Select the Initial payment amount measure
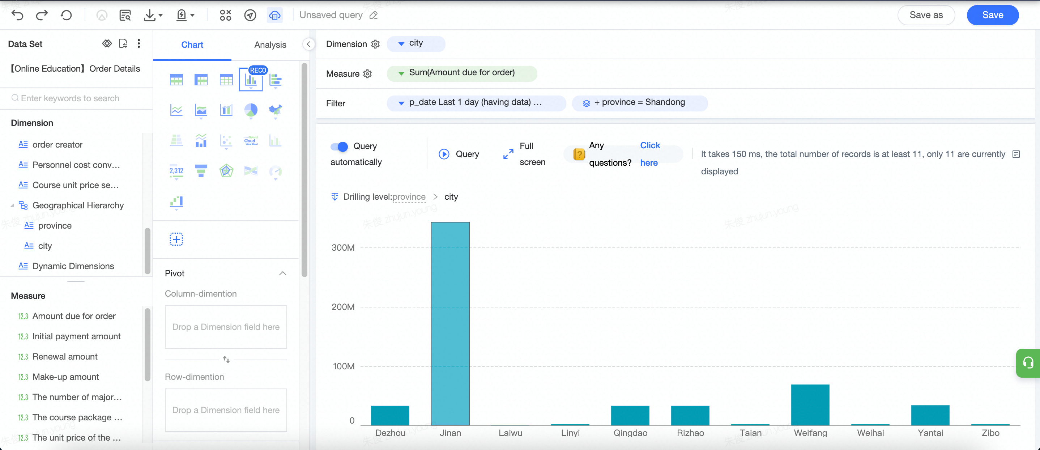This screenshot has height=450, width=1040. (x=76, y=336)
